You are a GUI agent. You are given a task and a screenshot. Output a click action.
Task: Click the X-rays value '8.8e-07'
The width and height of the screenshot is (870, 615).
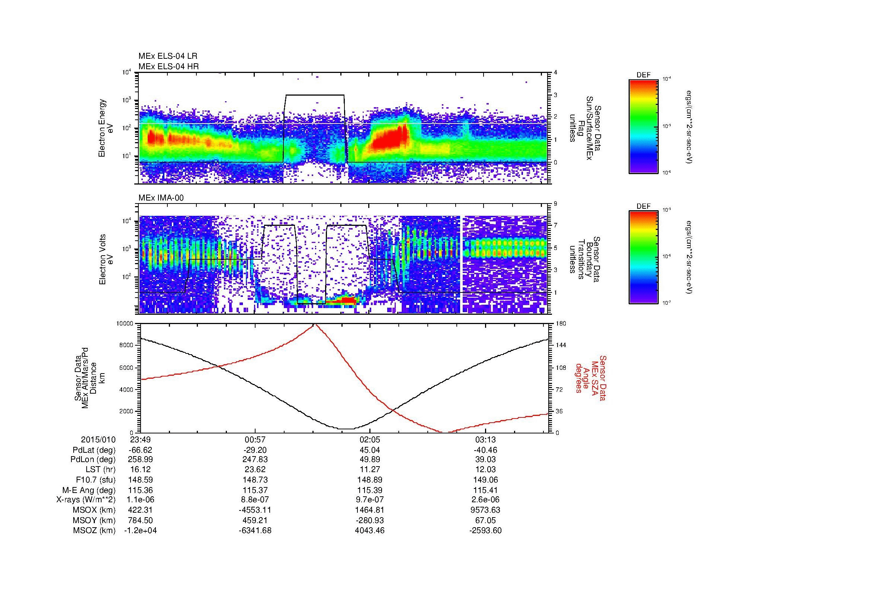(255, 500)
